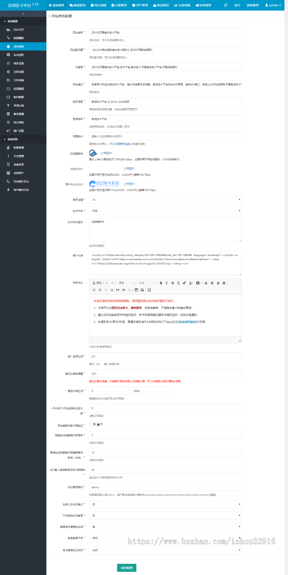Click the block quote icon
The width and height of the screenshot is (288, 575).
[117, 290]
